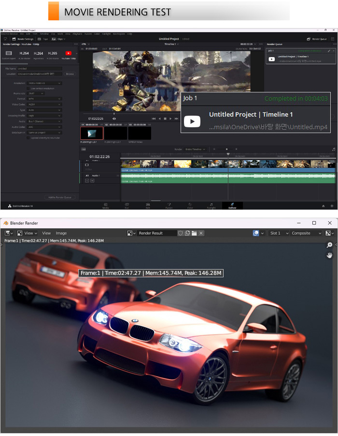This screenshot has height=436, width=338.
Task: Click the audio note icon above timeline
Action: [334, 150]
